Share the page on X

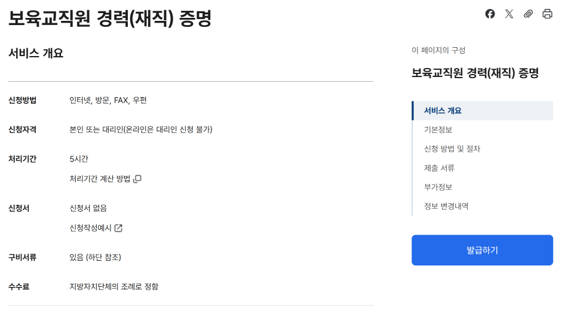point(509,14)
